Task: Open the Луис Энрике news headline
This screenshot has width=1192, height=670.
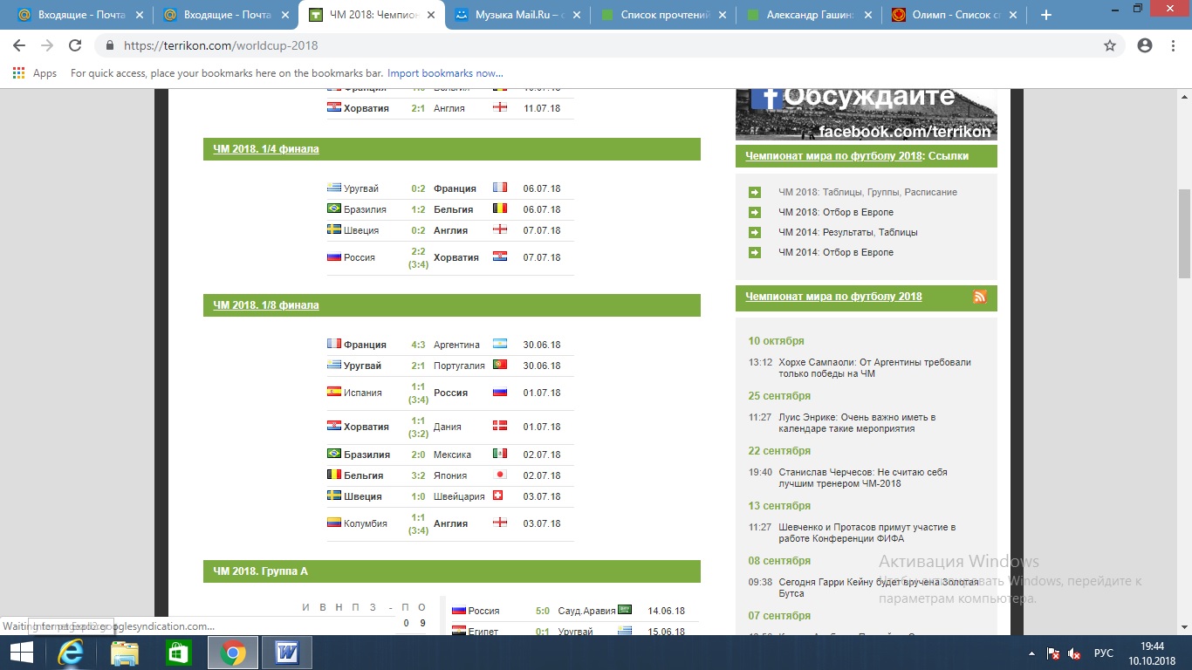Action: [x=857, y=423]
